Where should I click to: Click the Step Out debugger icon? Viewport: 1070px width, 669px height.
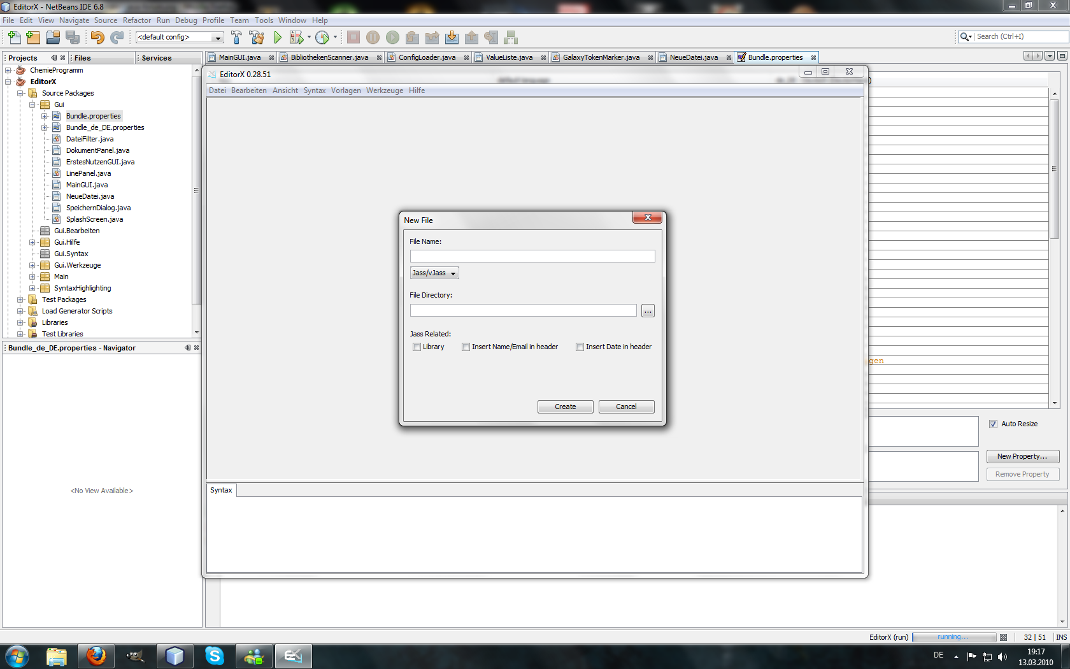click(471, 38)
